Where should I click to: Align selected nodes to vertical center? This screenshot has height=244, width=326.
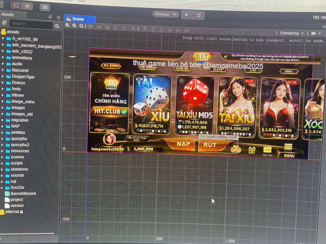point(99,27)
